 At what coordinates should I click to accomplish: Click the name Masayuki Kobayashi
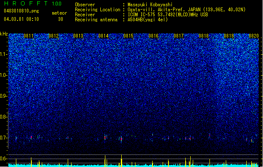coord(150,5)
